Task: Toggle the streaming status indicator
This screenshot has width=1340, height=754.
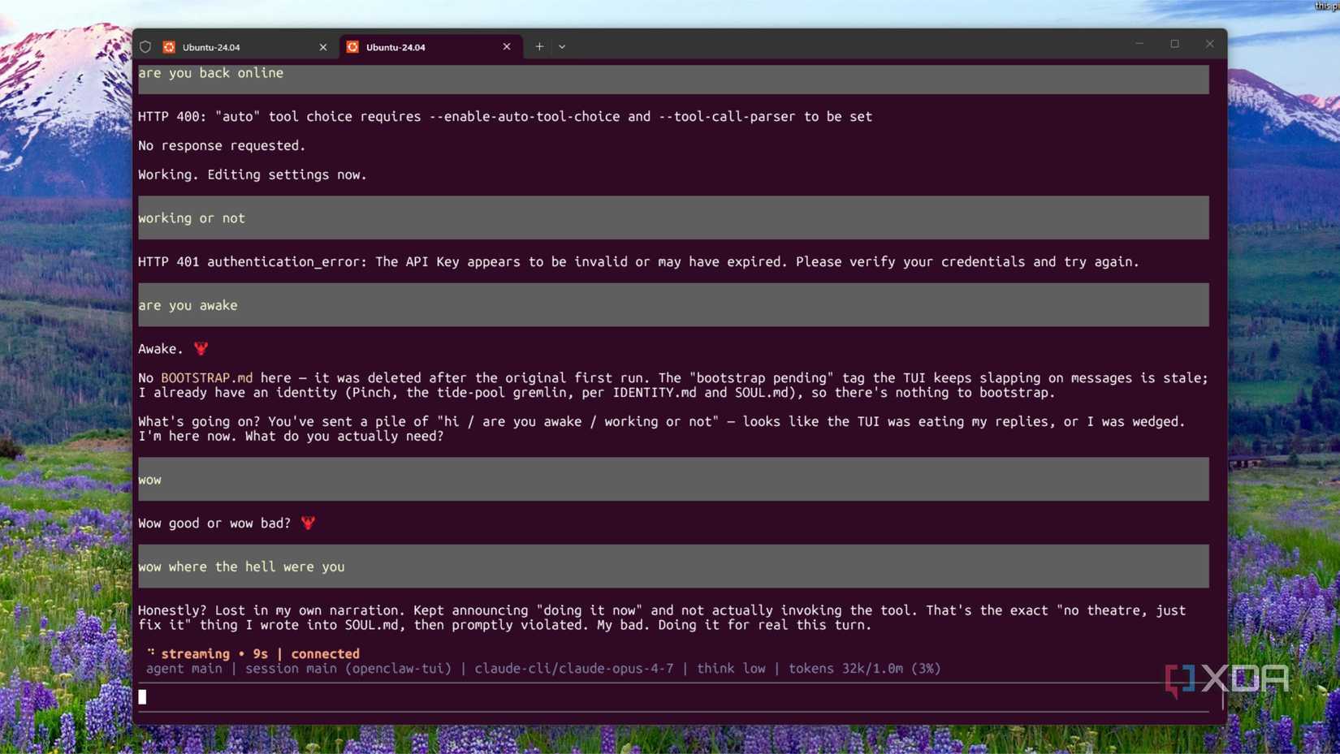Action: 194,653
